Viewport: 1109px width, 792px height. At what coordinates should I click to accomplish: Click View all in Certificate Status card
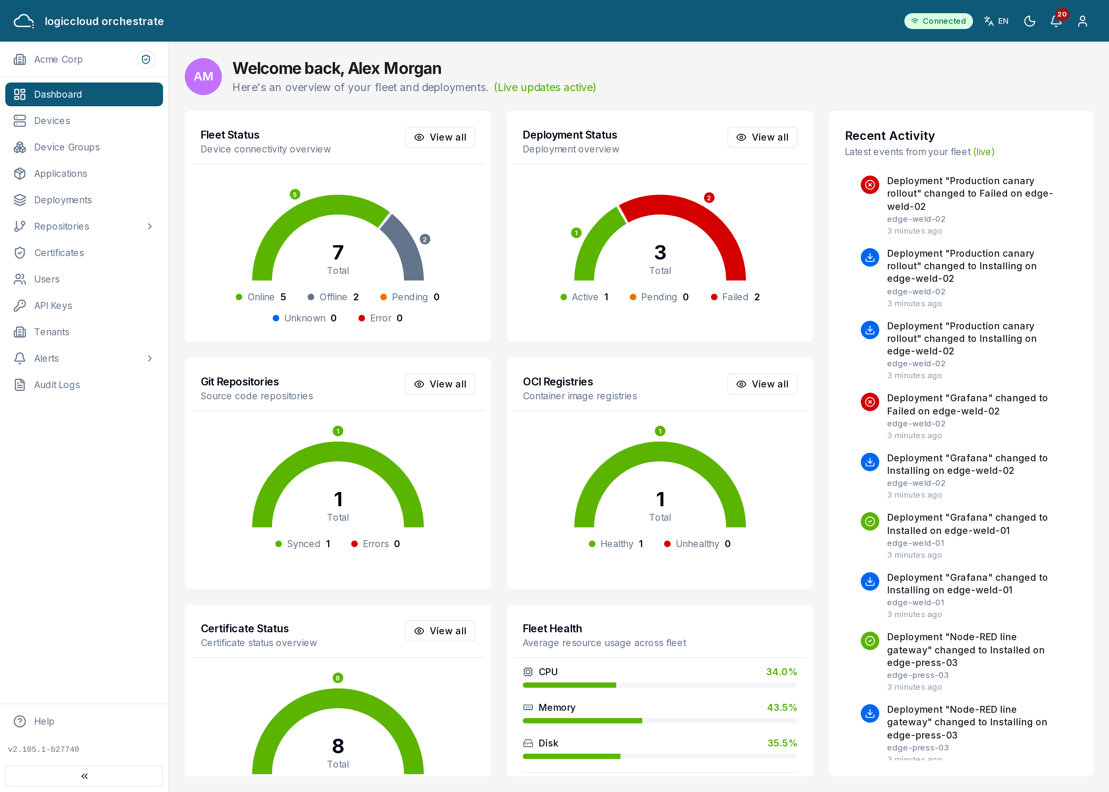click(x=440, y=631)
